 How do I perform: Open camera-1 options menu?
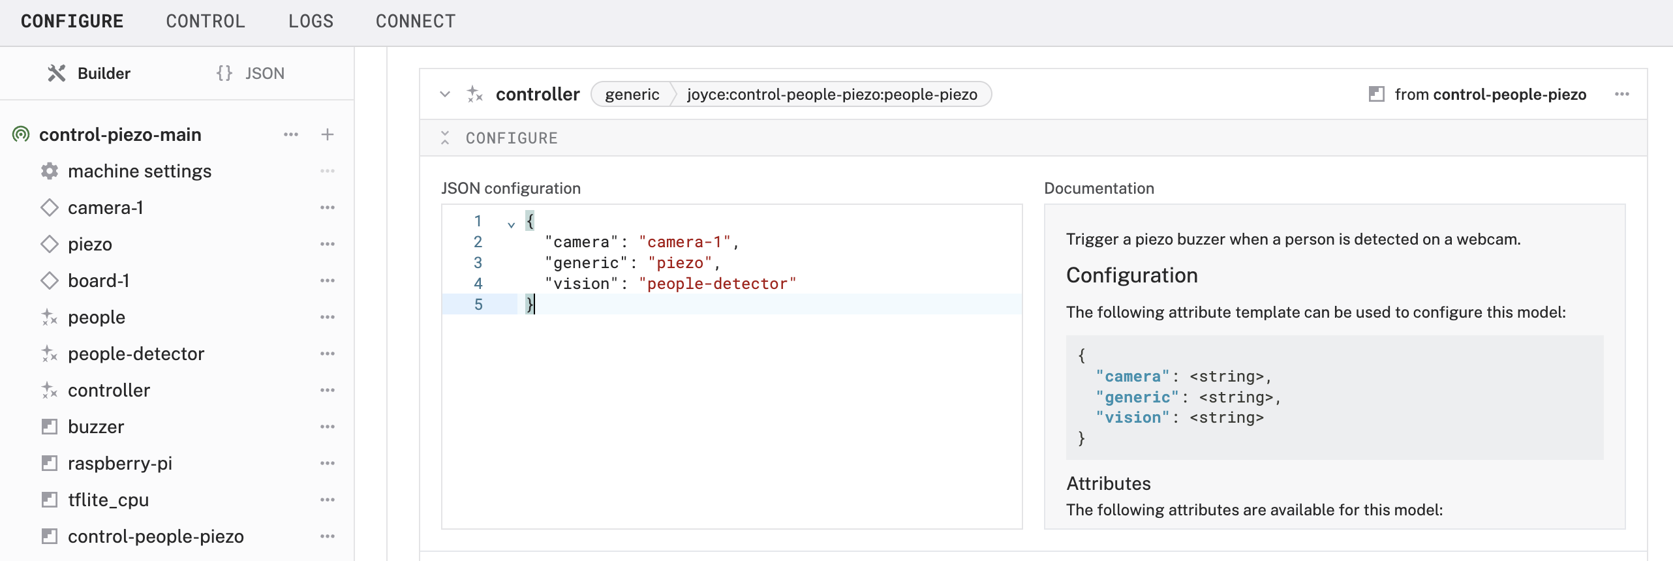click(328, 207)
